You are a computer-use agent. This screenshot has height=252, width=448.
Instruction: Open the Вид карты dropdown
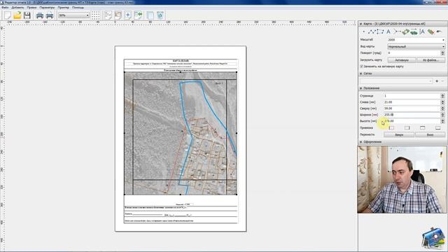pos(416,46)
